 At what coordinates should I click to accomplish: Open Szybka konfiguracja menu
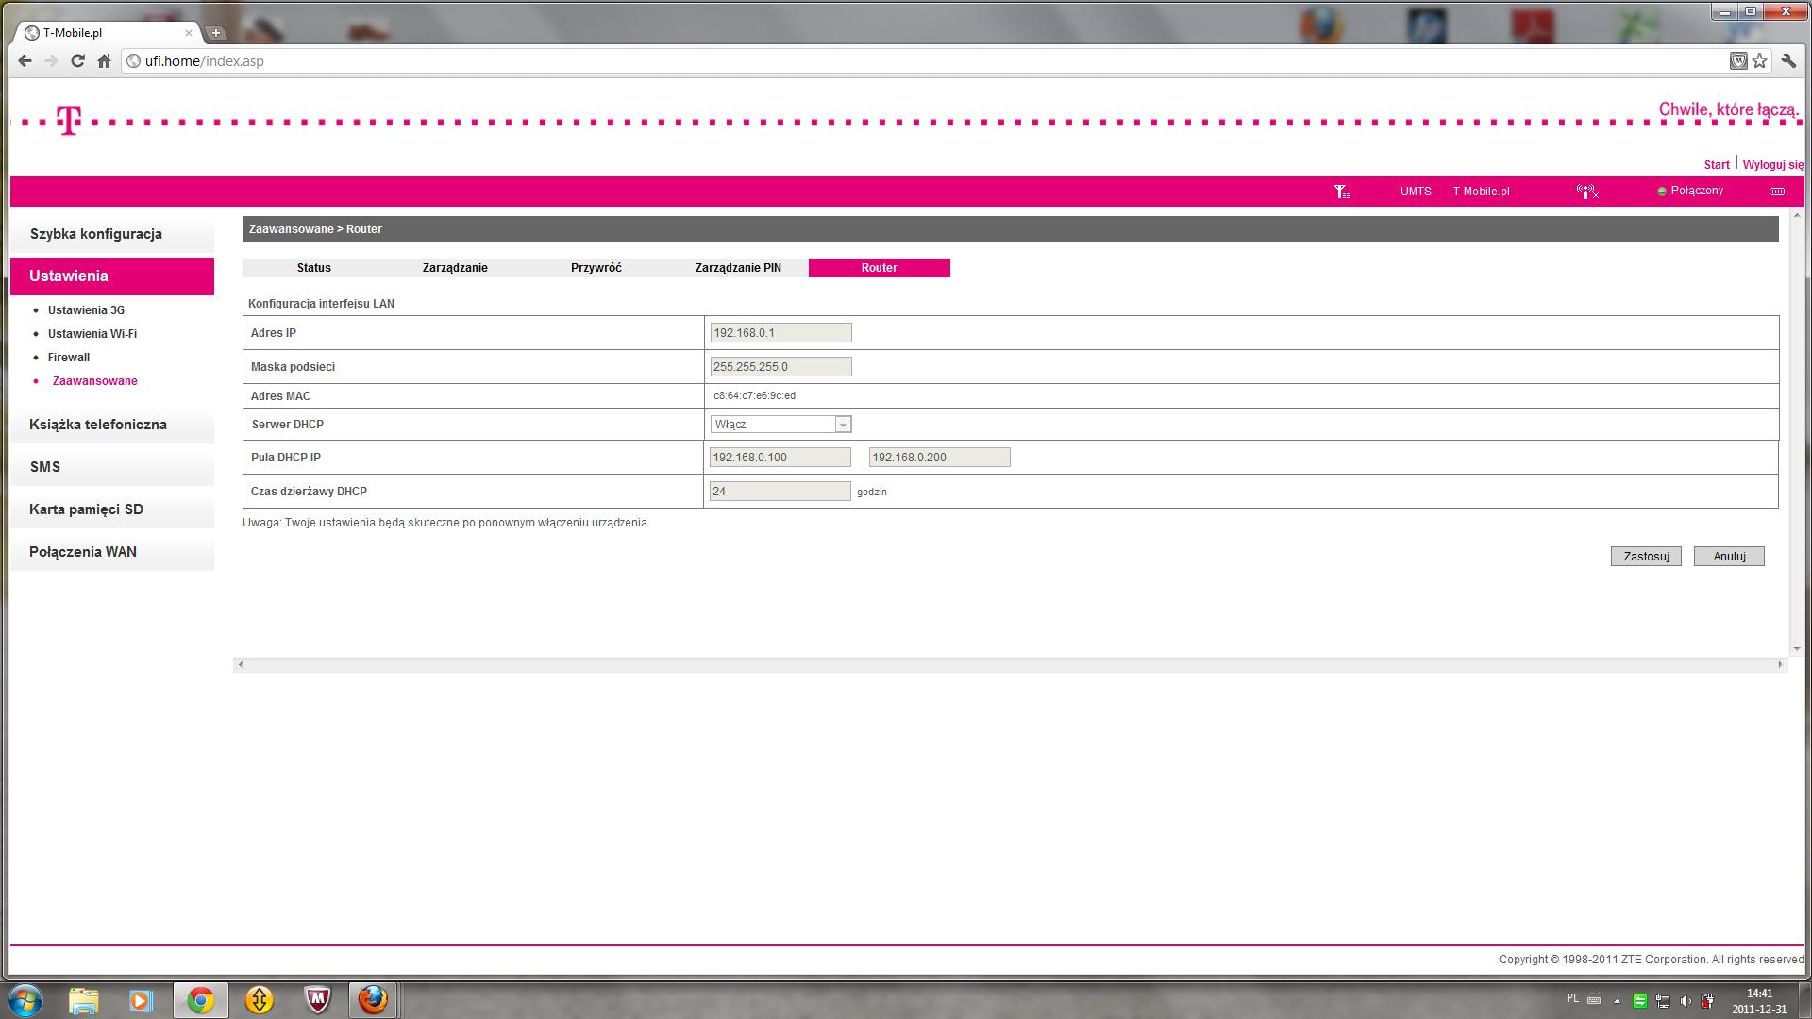112,234
